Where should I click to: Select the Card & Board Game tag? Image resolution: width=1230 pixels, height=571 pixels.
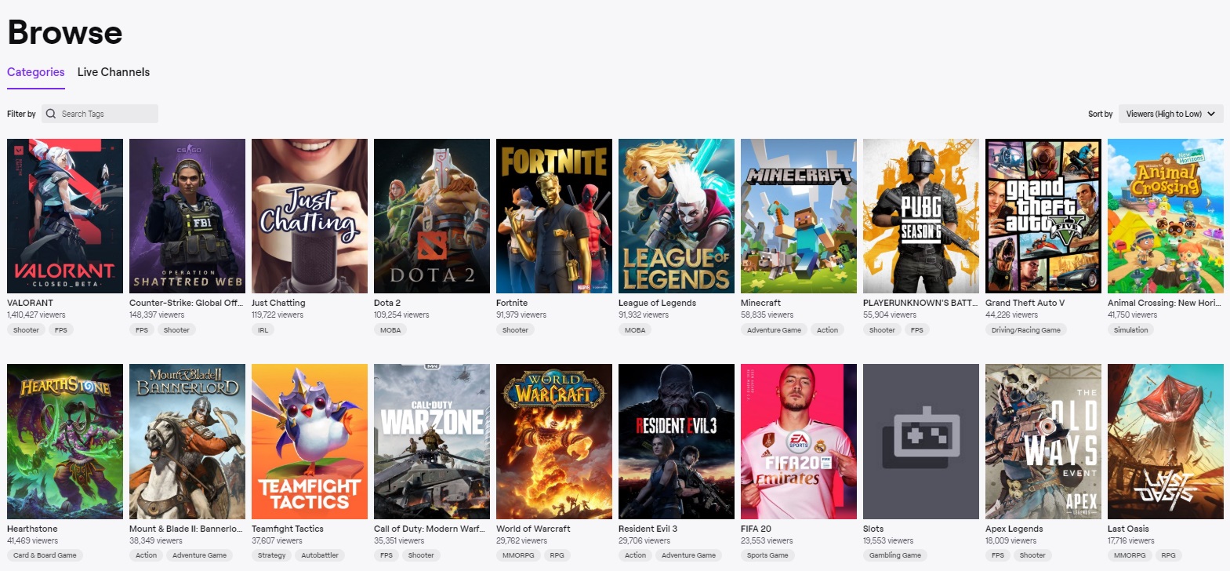point(45,555)
